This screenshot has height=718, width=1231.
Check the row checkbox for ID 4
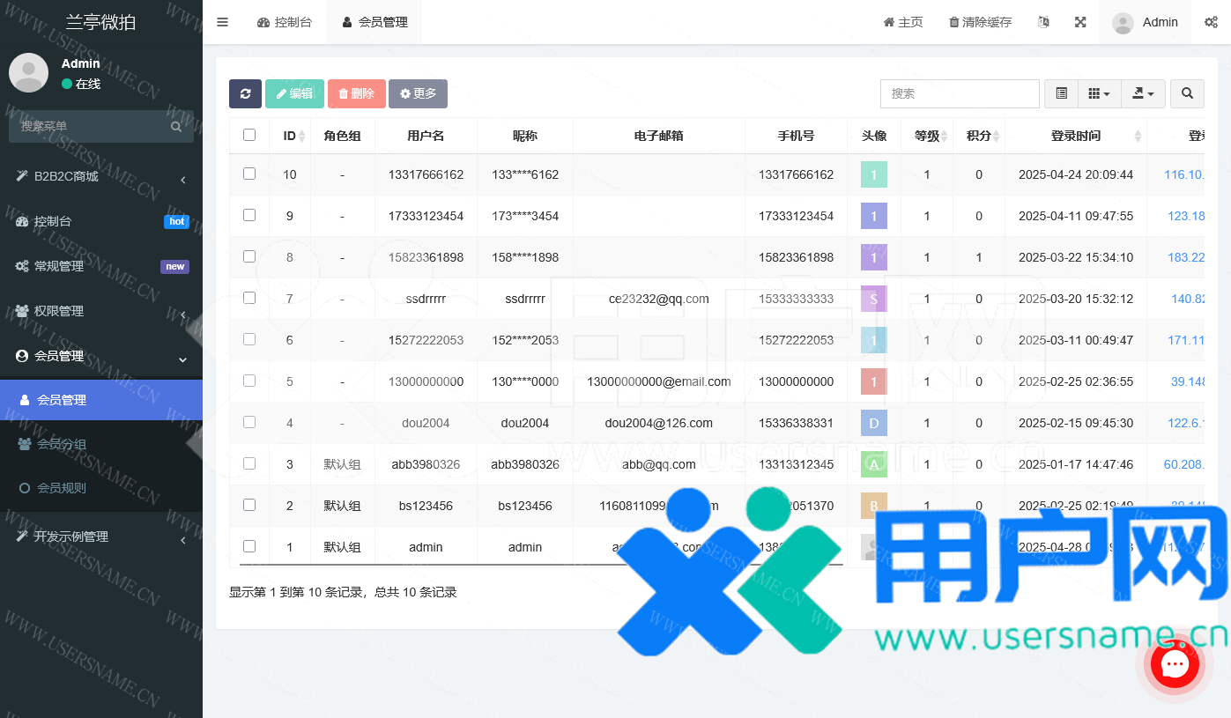pyautogui.click(x=249, y=422)
